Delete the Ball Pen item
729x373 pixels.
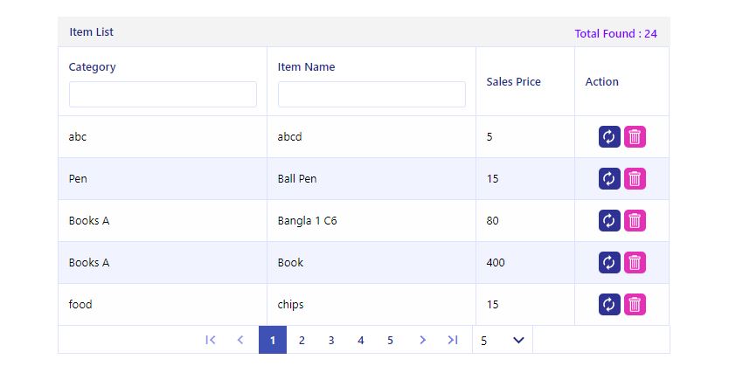tap(635, 179)
